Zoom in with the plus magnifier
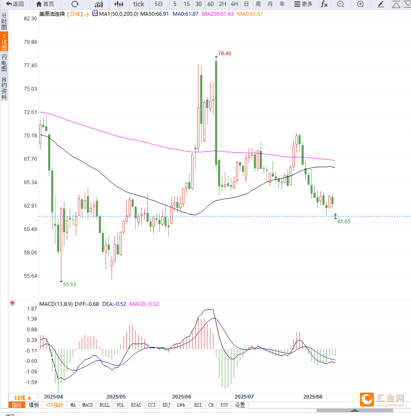The image size is (411, 416). pyautogui.click(x=360, y=4)
